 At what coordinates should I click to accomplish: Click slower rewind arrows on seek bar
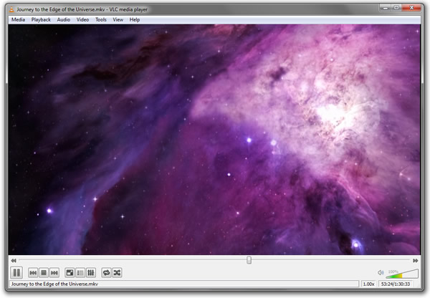tap(14, 261)
